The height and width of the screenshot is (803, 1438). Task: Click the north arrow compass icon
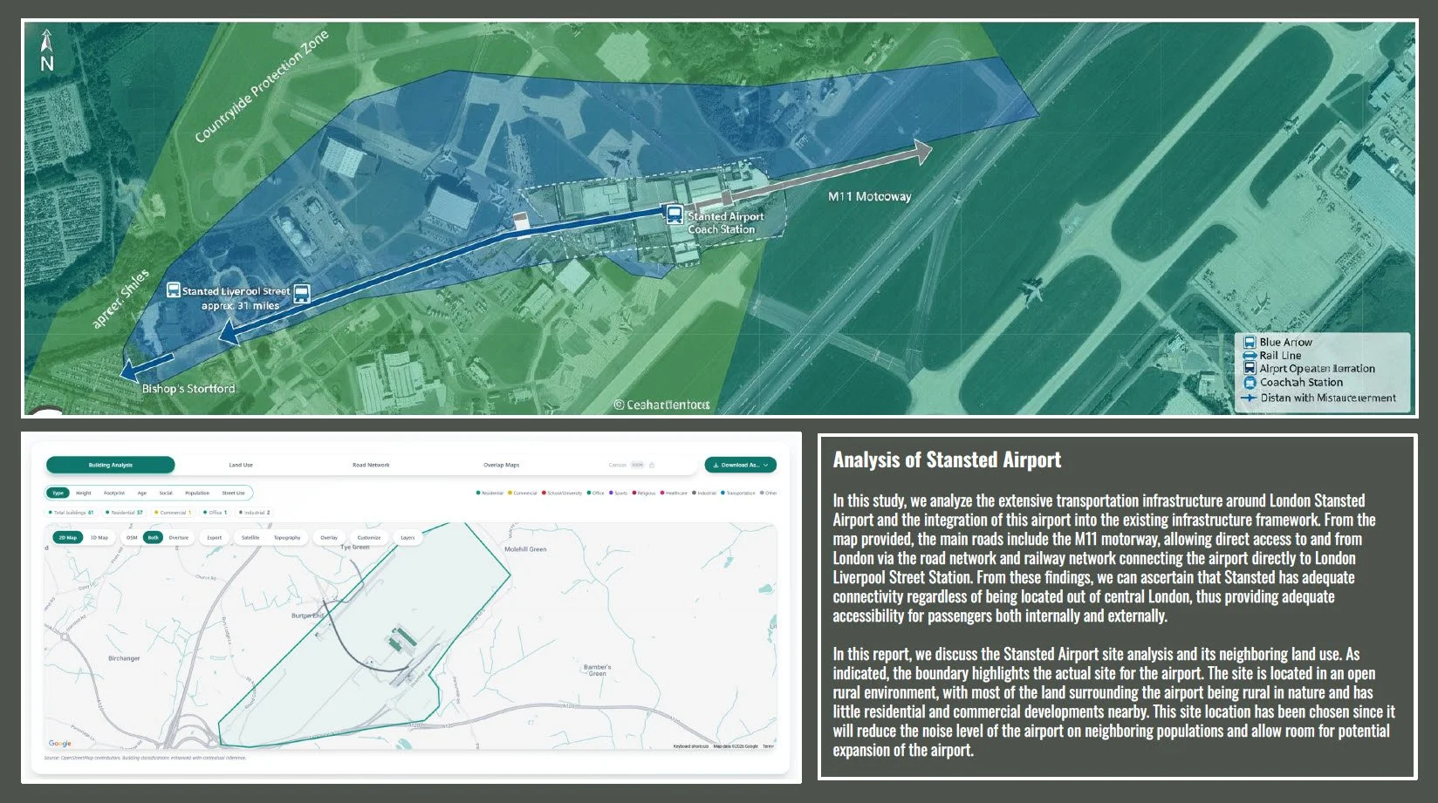(47, 50)
